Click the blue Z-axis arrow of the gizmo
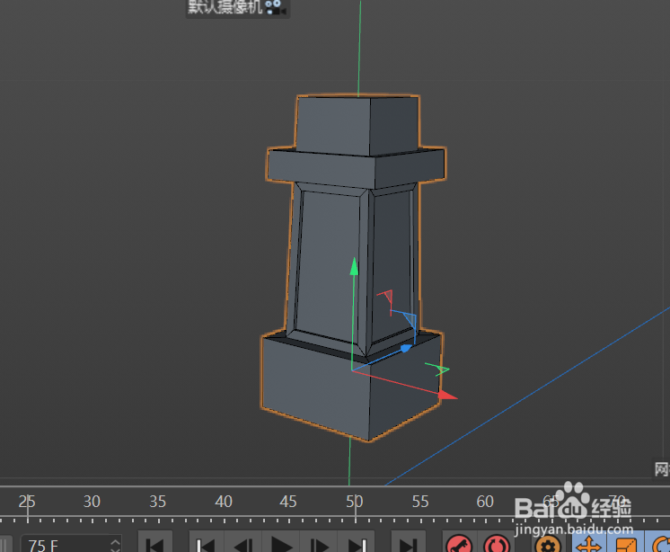The height and width of the screenshot is (552, 670). pos(406,349)
